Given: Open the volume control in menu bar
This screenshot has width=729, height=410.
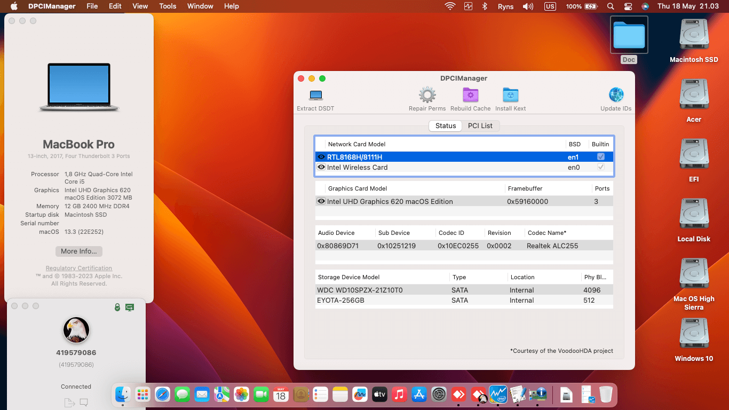Looking at the screenshot, I should (x=528, y=6).
